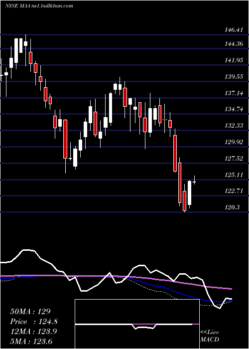Click inside the MACD histogram box
The width and height of the screenshot is (249, 349).
pos(137,324)
